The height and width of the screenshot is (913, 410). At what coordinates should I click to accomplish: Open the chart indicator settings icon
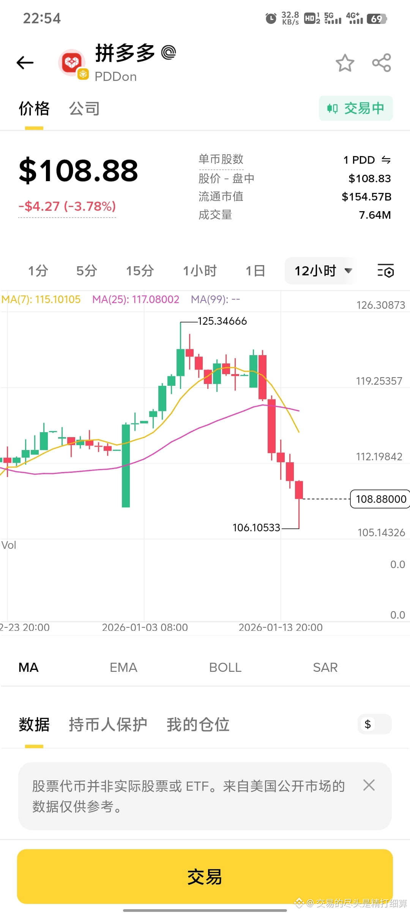pos(385,271)
